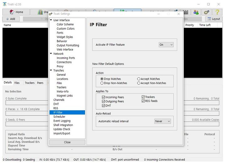Click the Bytes Complete progress bar
This screenshot has width=226, height=163.
[27, 103]
